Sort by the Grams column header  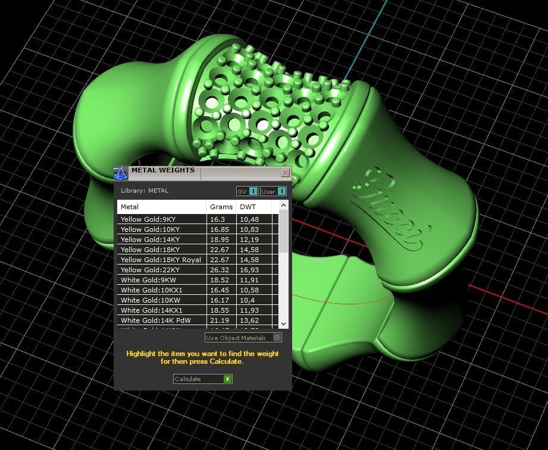pyautogui.click(x=221, y=207)
